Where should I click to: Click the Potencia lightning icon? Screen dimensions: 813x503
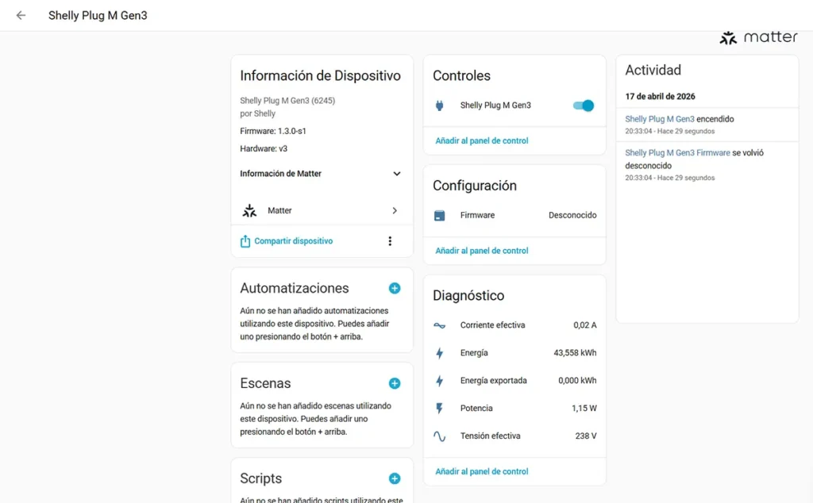click(x=440, y=409)
